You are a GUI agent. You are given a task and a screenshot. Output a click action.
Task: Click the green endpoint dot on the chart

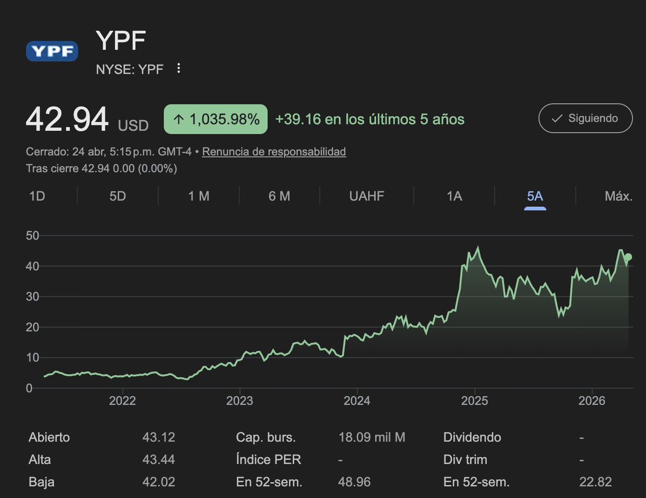pos(628,257)
